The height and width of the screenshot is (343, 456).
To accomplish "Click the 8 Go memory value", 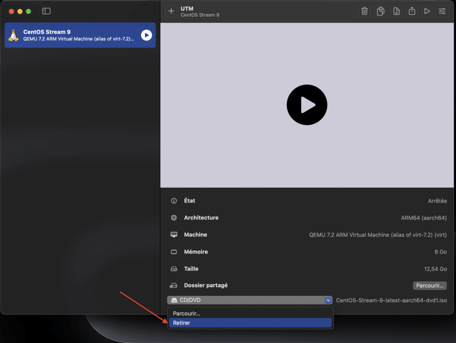I will (440, 252).
